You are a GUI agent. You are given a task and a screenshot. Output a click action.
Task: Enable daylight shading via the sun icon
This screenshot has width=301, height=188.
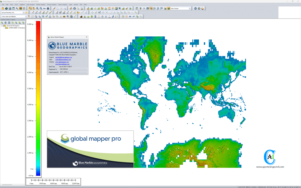tap(199, 9)
